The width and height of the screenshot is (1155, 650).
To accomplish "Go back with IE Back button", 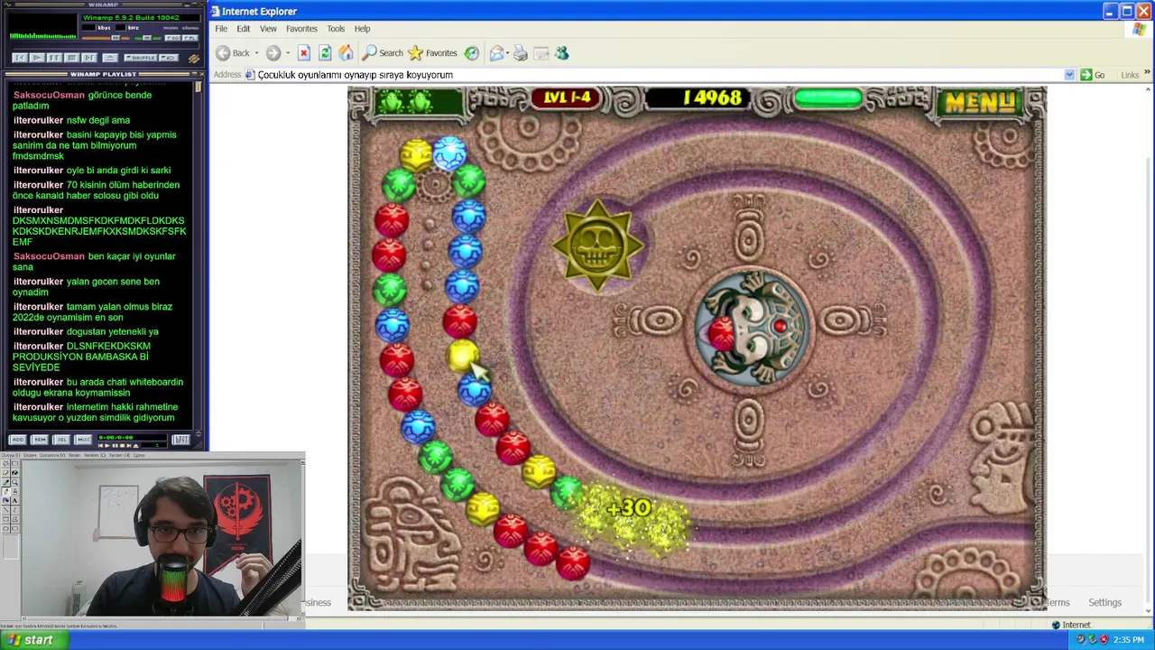I will (x=235, y=53).
